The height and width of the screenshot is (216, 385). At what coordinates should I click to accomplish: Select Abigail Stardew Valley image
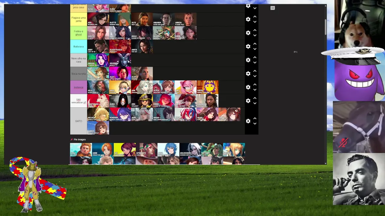coord(98,60)
